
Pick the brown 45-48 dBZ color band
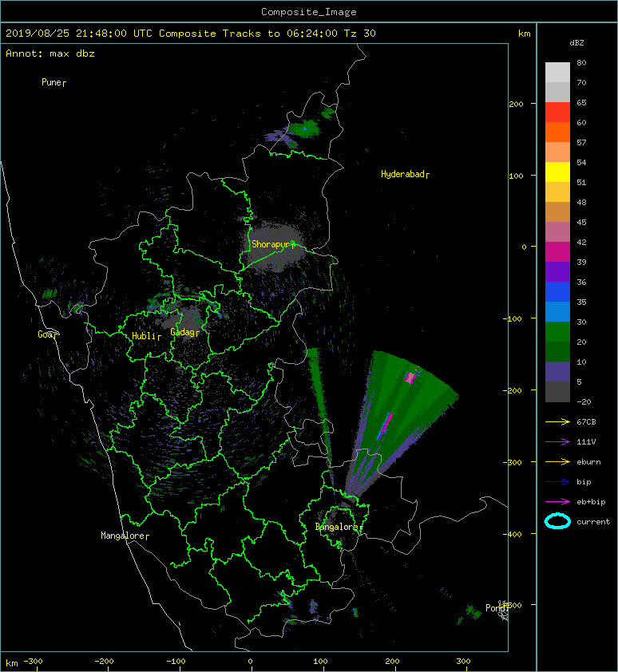pos(557,212)
